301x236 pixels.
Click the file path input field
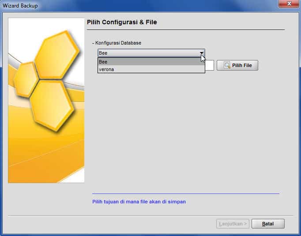click(x=210, y=65)
